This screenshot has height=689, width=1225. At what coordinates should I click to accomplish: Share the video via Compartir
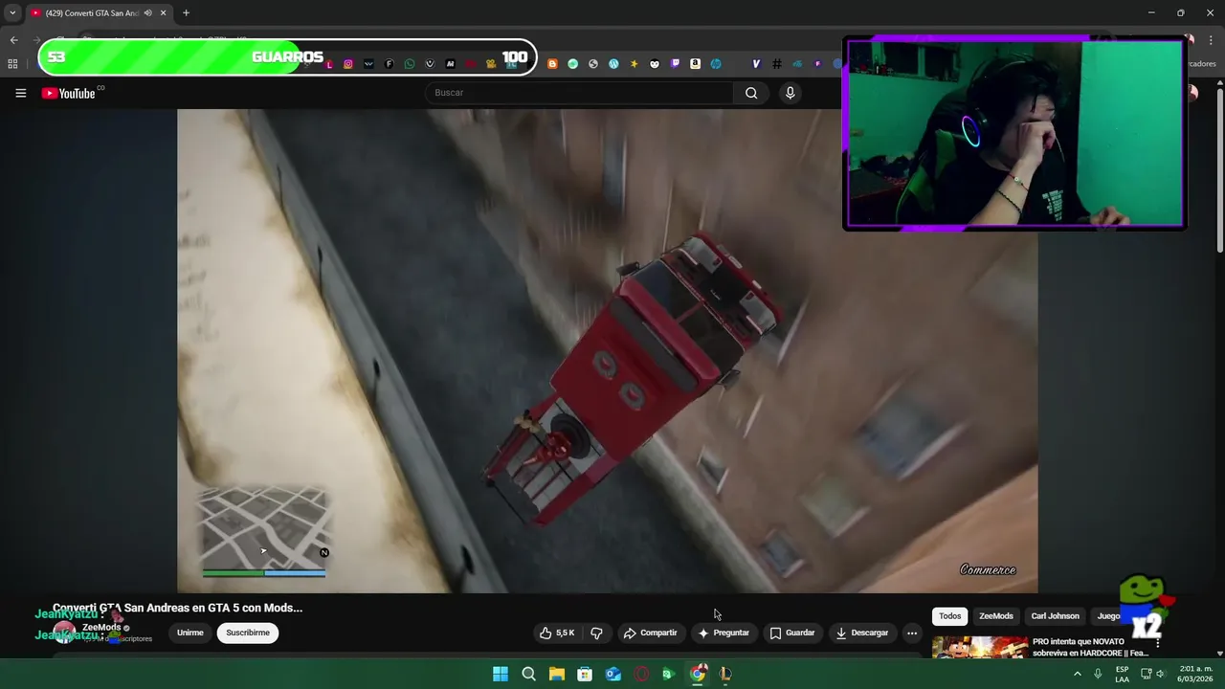pos(650,633)
